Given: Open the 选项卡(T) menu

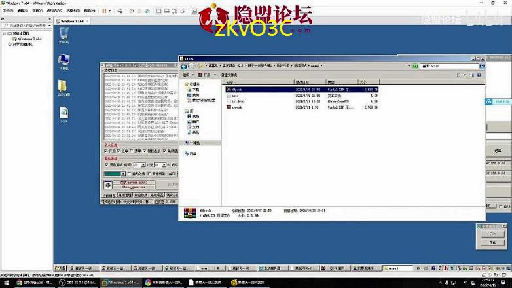Looking at the screenshot, I should 73,10.
